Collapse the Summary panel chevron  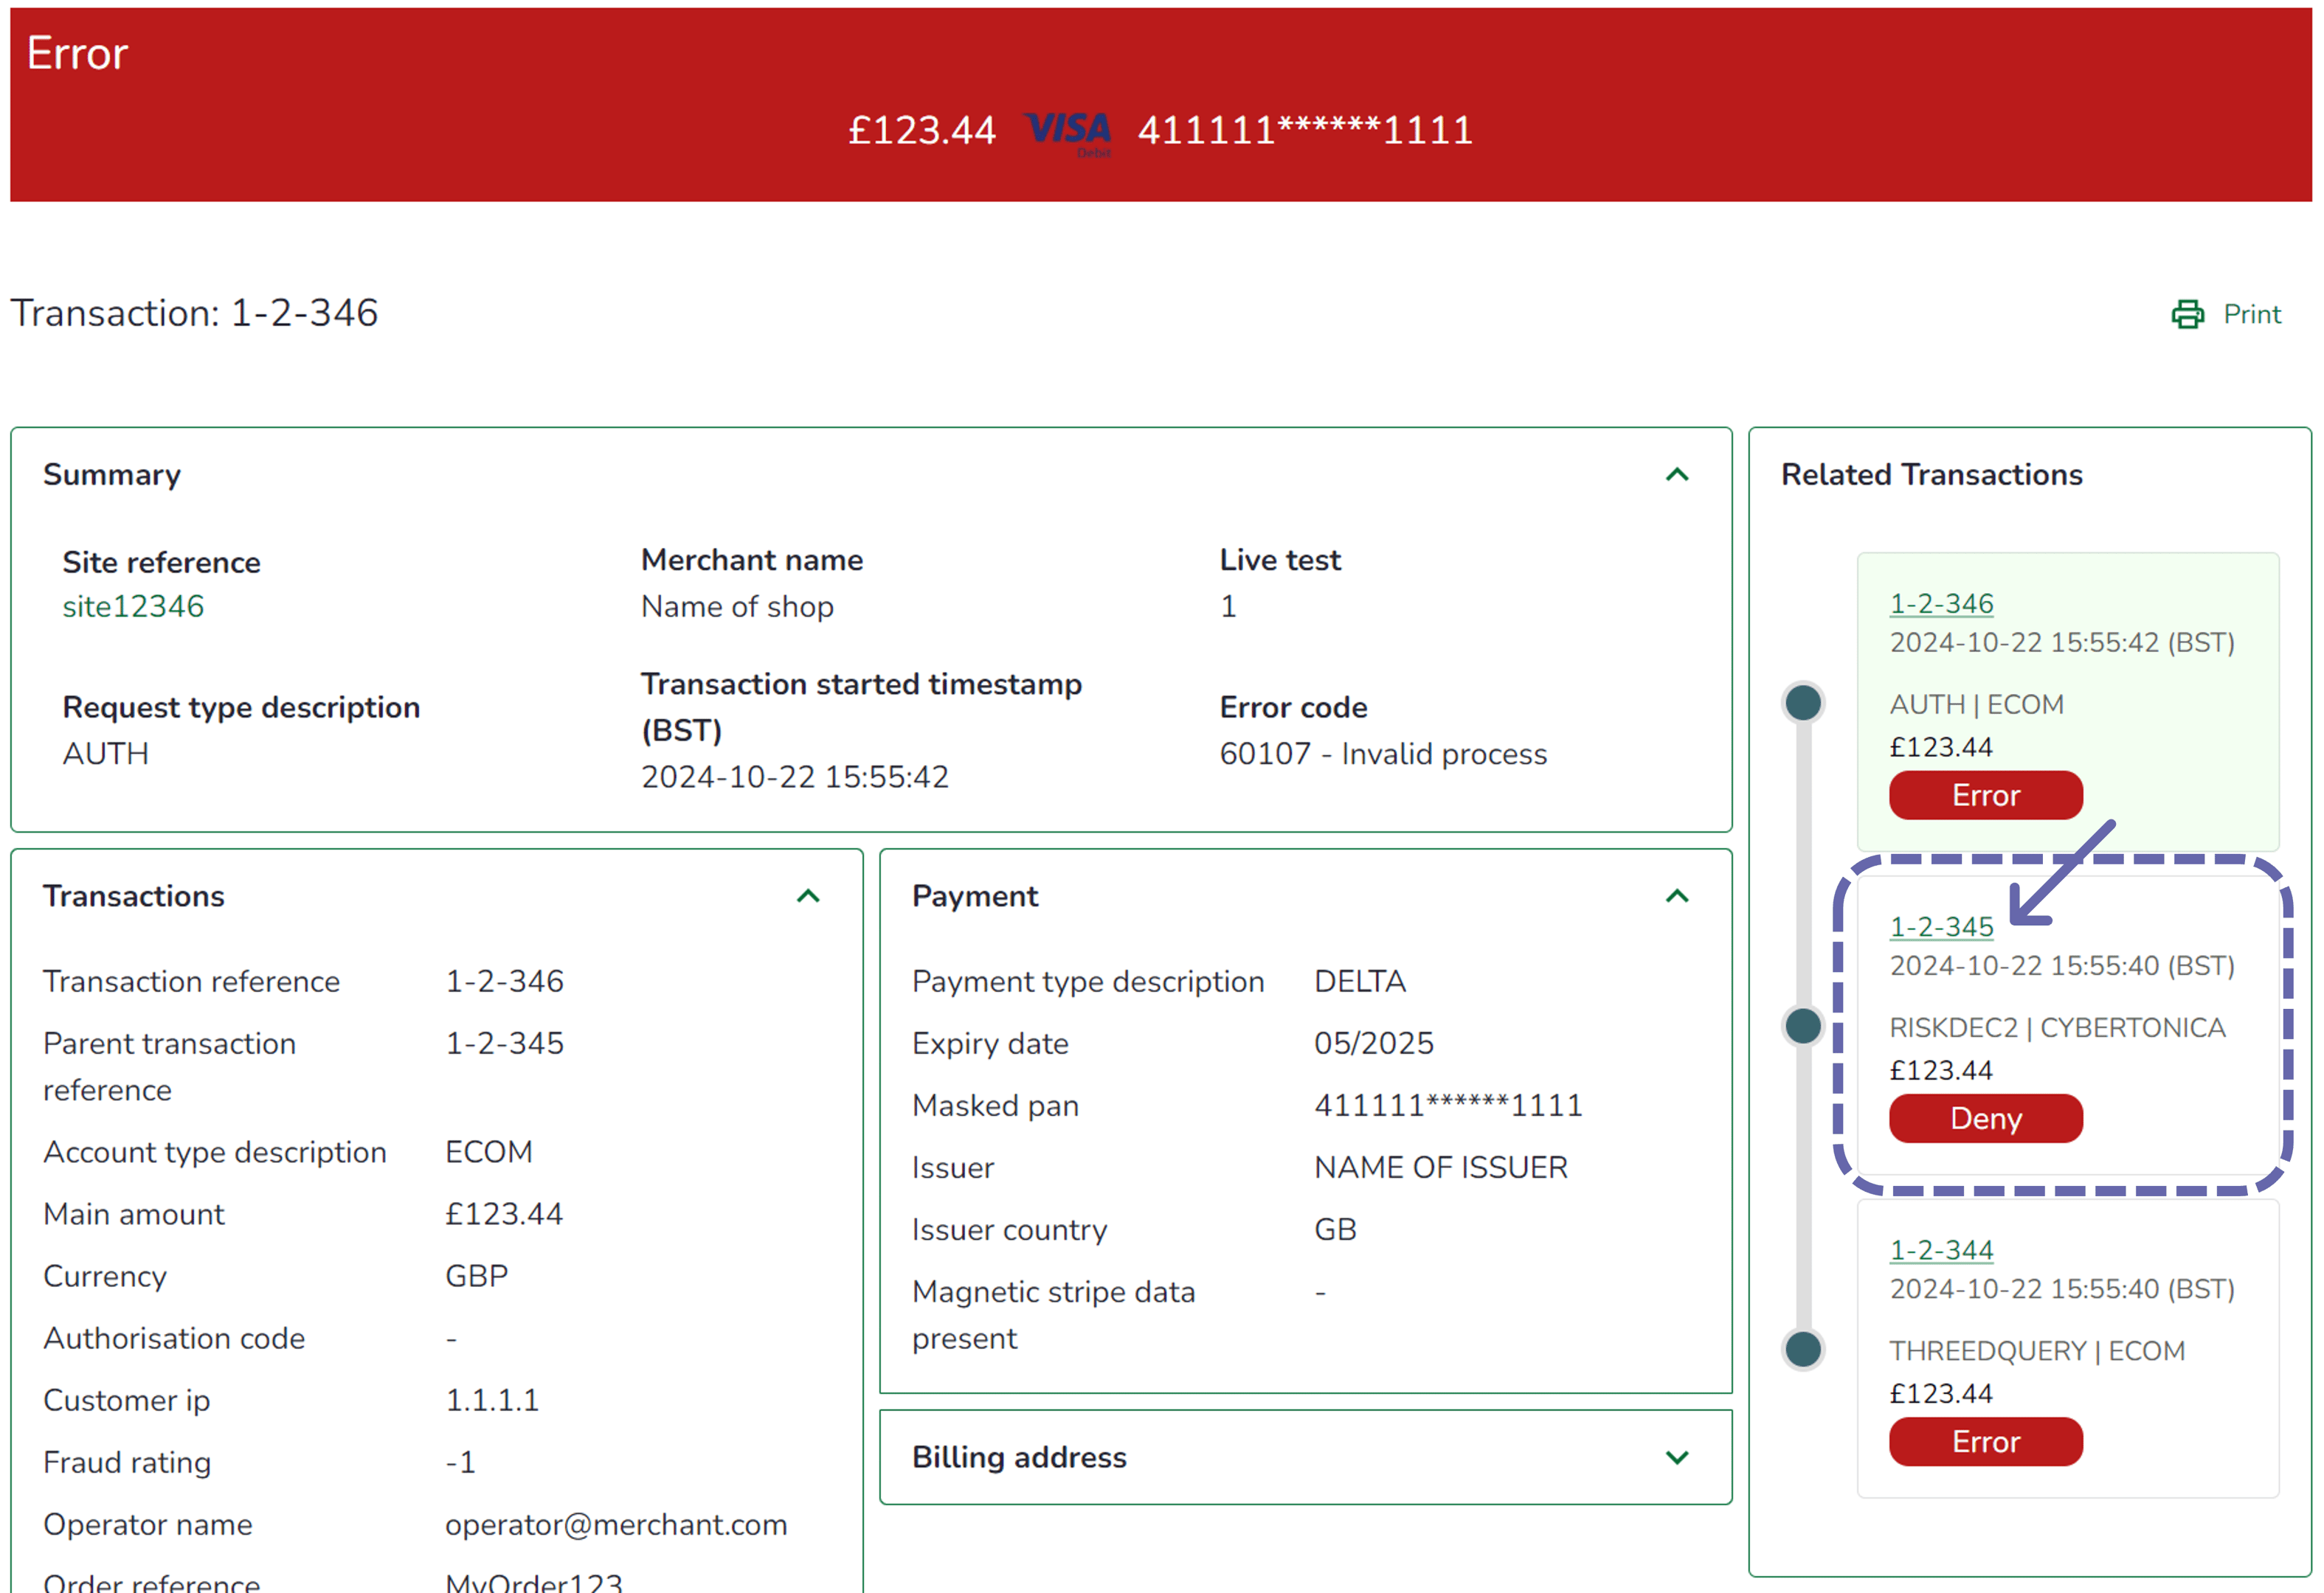point(1677,475)
